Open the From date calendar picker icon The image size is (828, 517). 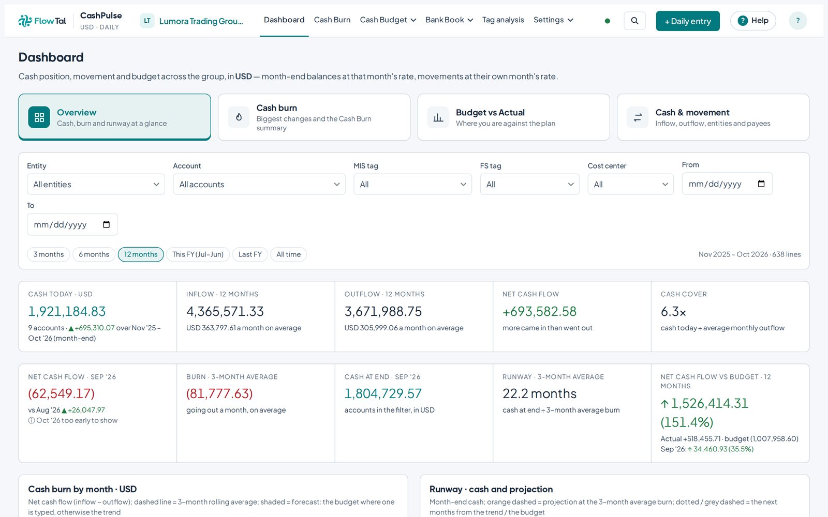[761, 184]
